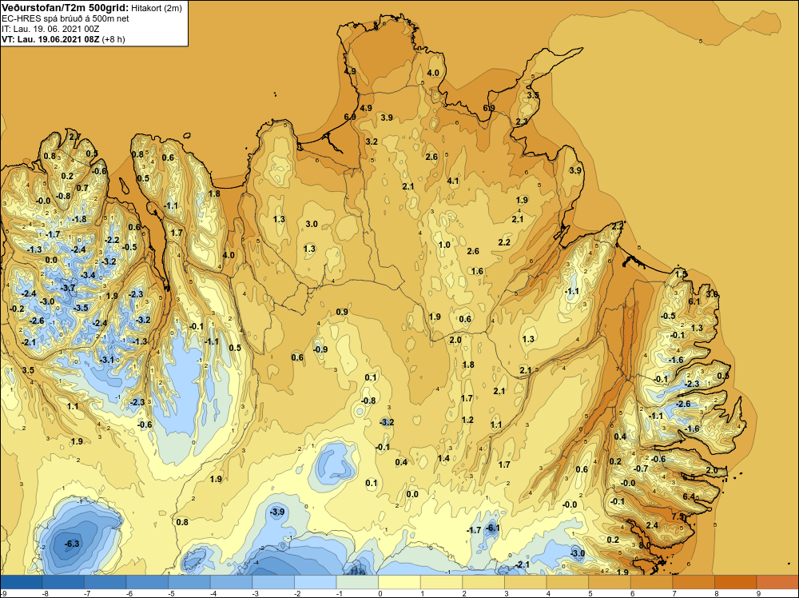Click the 1.2 temperature value

click(467, 420)
